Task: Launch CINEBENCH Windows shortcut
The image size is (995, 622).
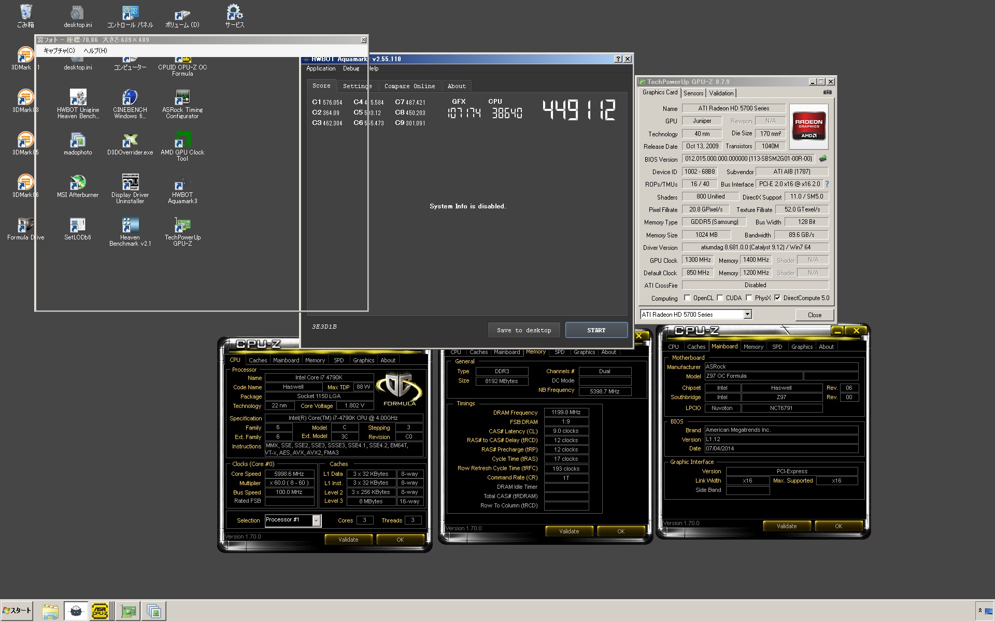Action: coord(130,104)
